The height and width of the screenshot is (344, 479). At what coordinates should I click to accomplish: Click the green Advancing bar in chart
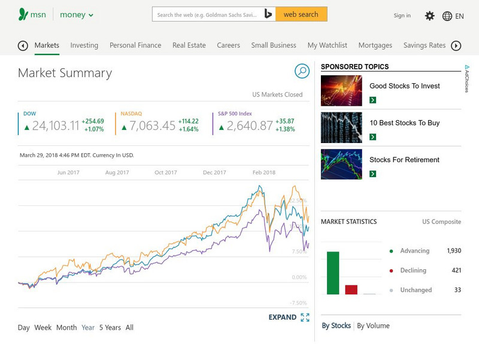click(332, 273)
